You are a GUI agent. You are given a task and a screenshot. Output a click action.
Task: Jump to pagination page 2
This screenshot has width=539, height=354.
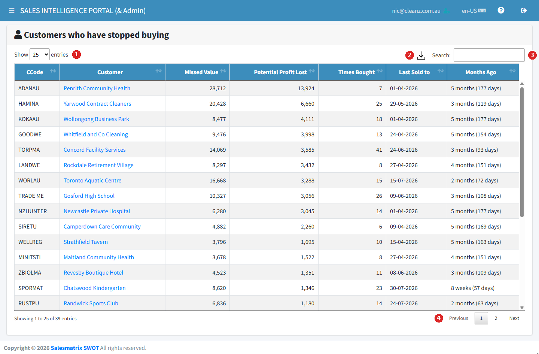pyautogui.click(x=496, y=318)
